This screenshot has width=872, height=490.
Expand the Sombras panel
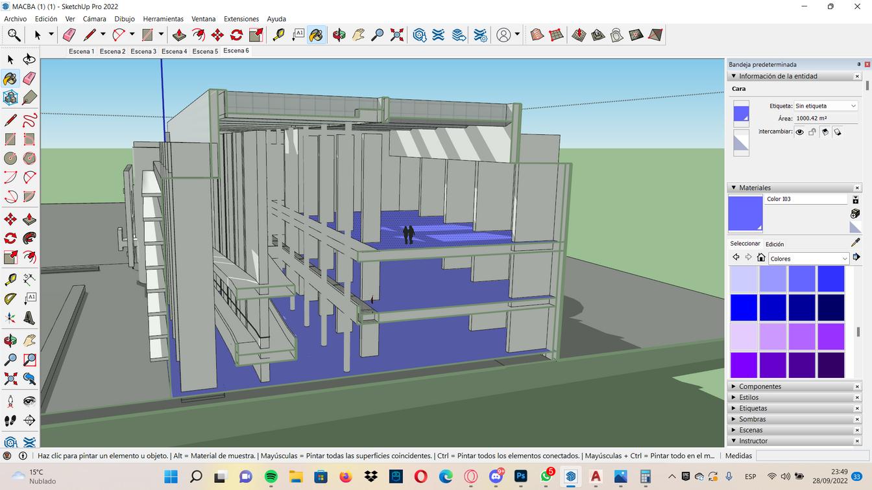(752, 419)
